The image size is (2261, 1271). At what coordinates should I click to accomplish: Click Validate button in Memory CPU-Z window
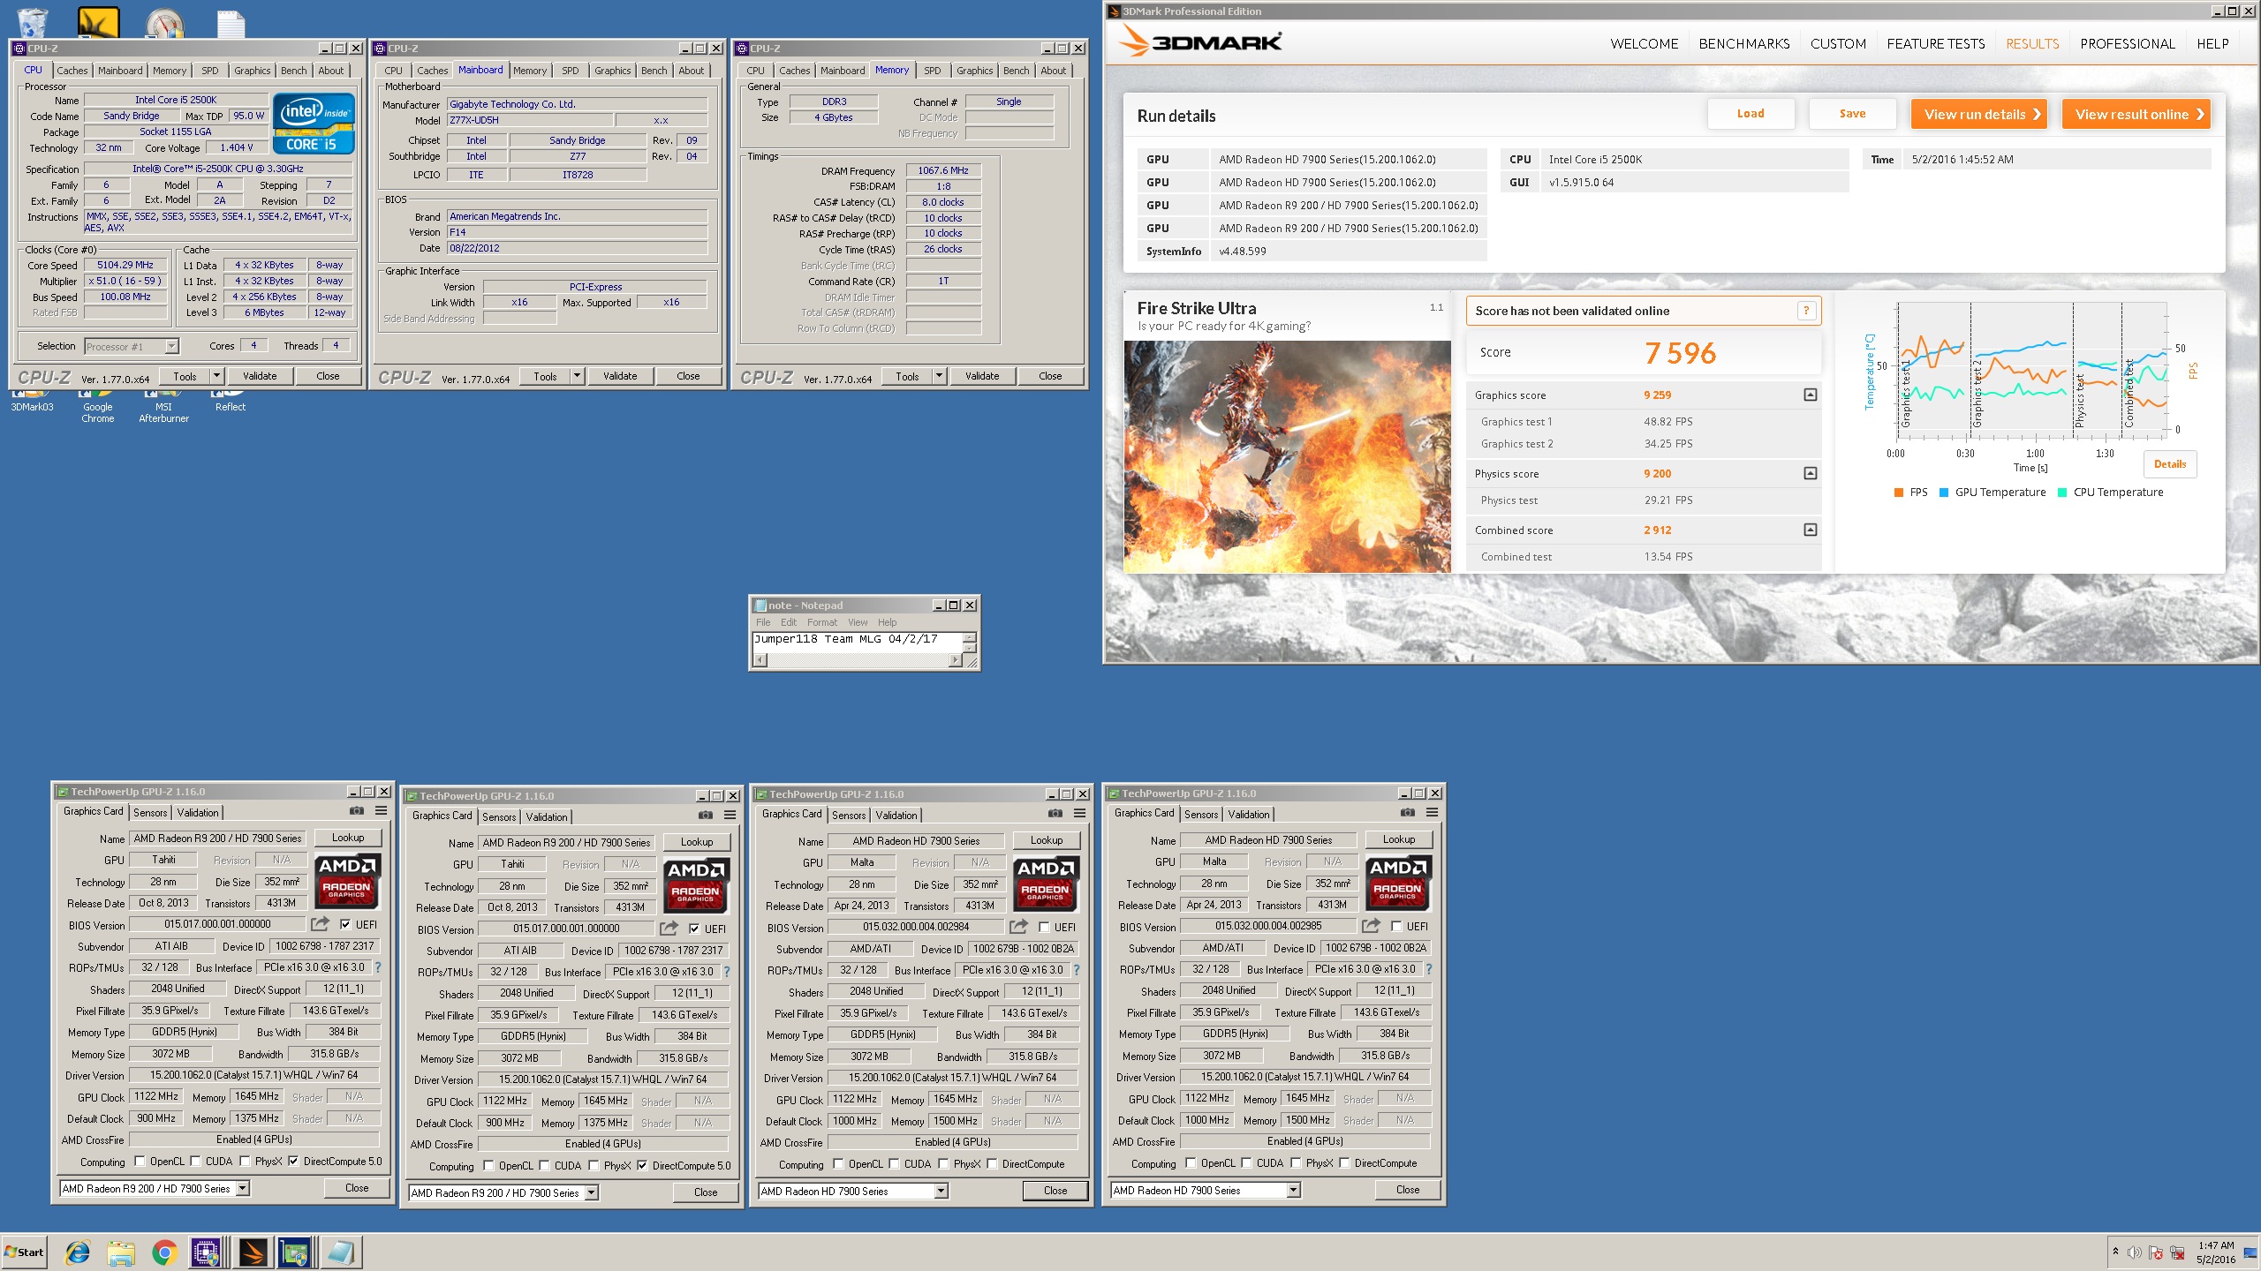click(x=982, y=376)
